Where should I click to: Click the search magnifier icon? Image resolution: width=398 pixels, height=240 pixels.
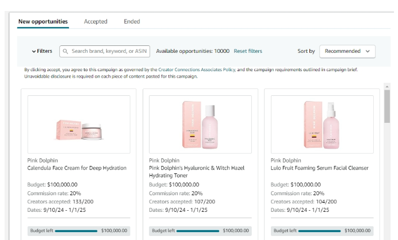(66, 51)
